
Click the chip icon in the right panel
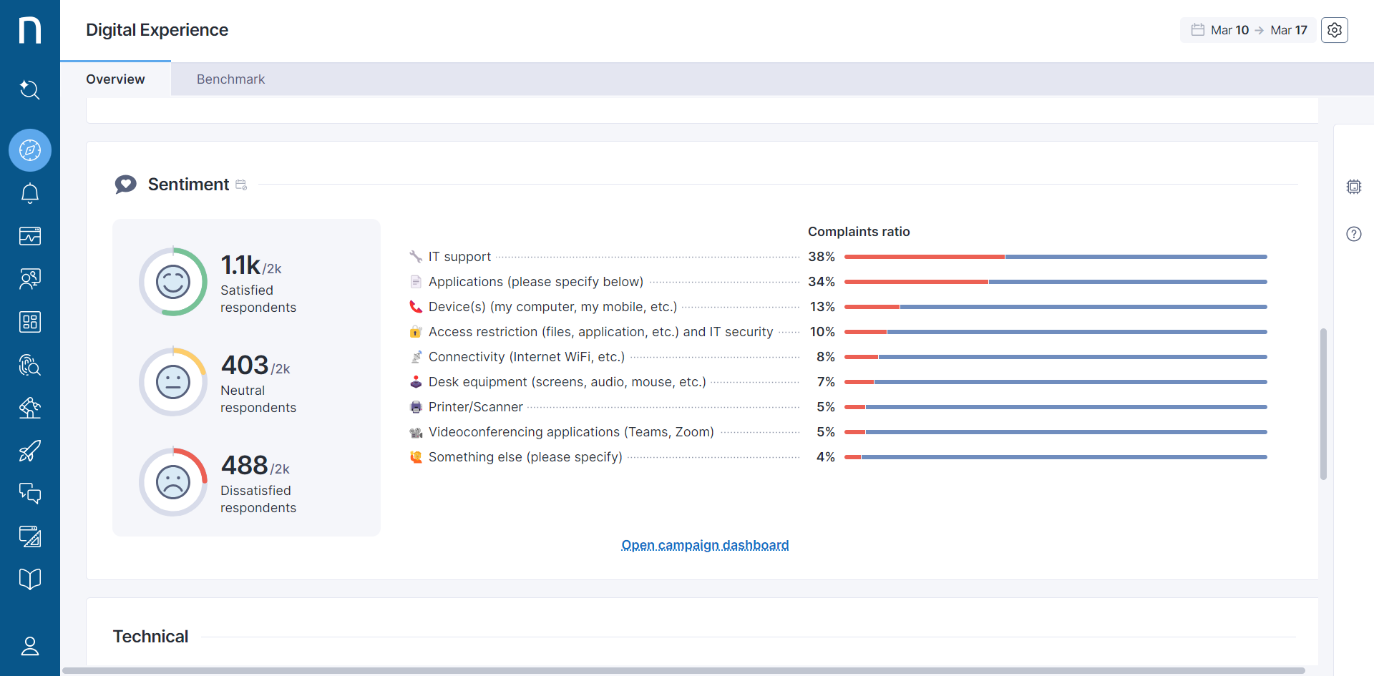coord(1353,187)
